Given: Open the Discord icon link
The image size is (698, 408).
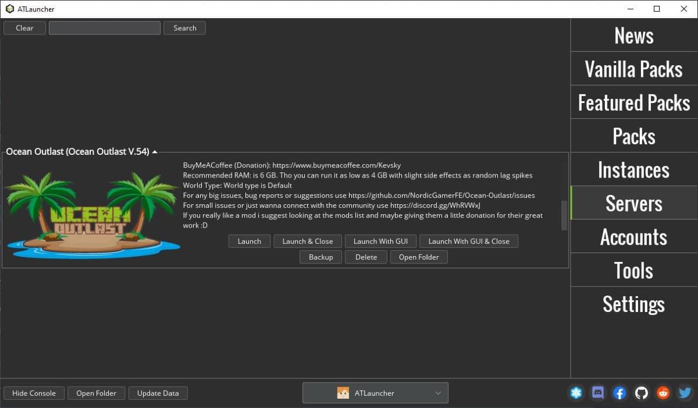Looking at the screenshot, I should [x=598, y=393].
